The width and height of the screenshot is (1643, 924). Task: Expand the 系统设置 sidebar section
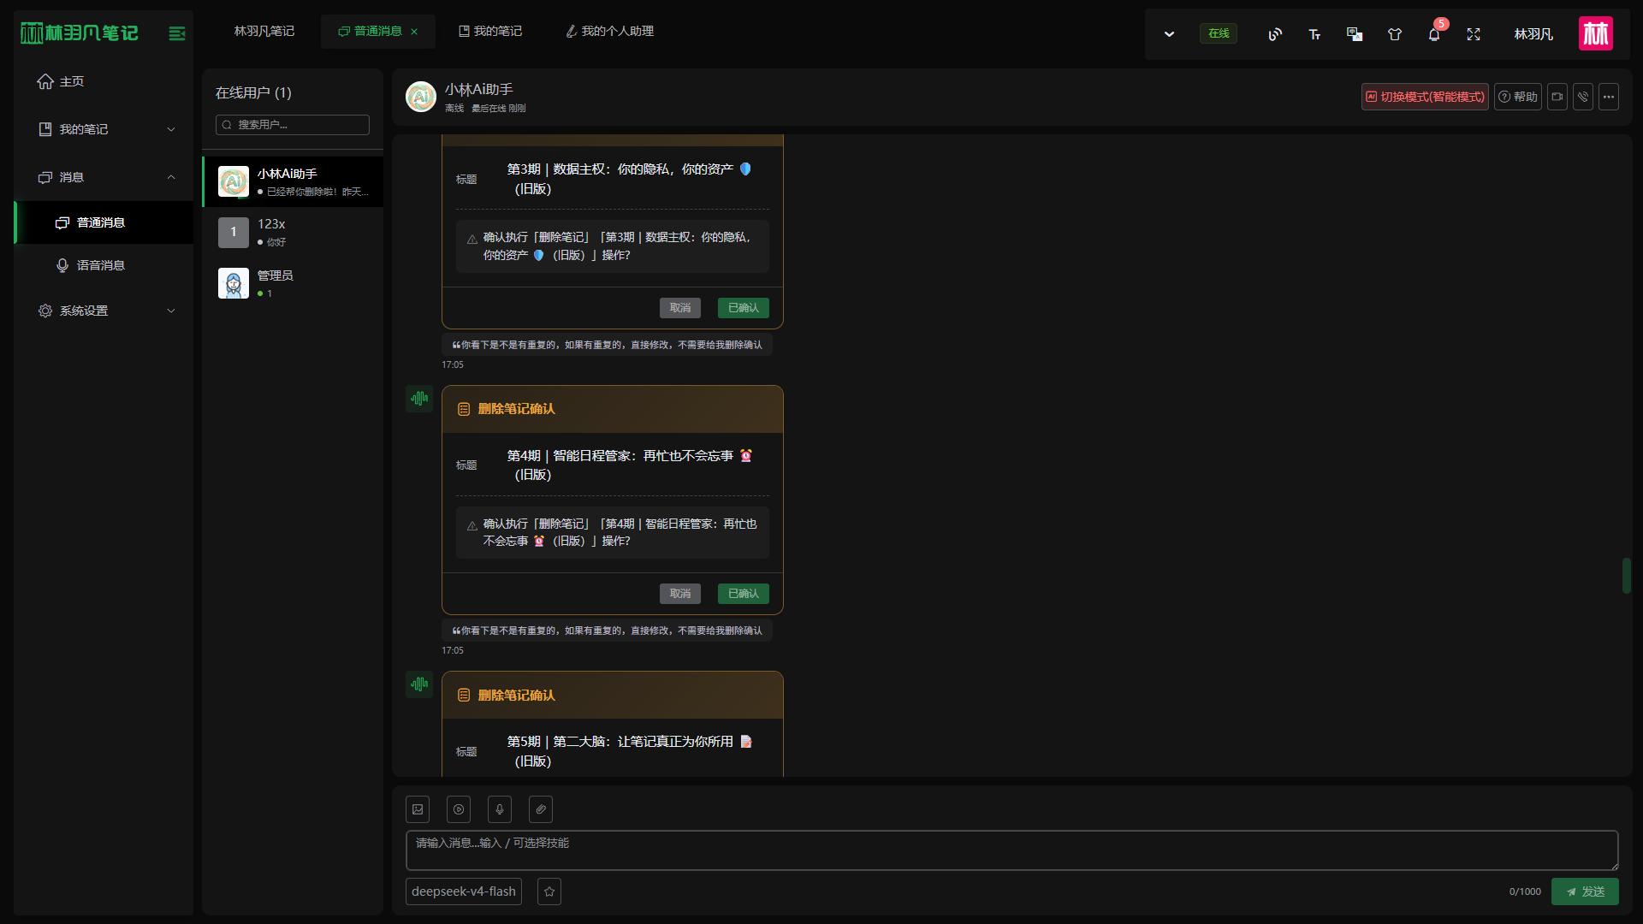[x=104, y=311]
